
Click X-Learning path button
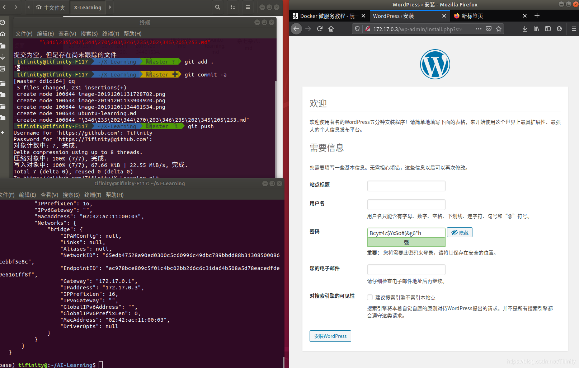coord(88,7)
